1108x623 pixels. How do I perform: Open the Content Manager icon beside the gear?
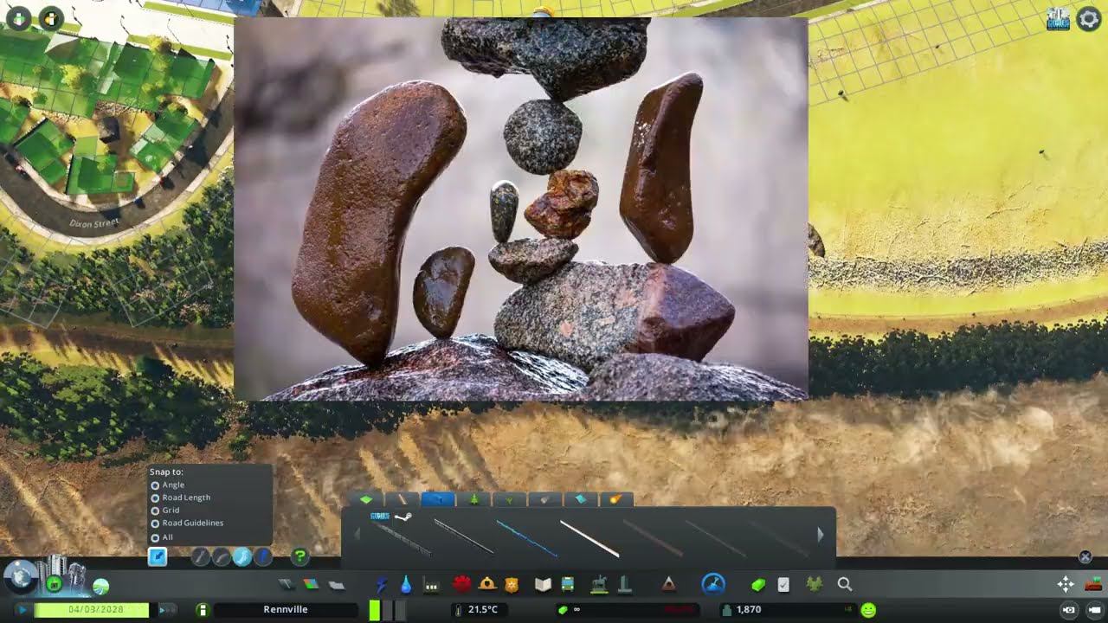(x=1058, y=19)
